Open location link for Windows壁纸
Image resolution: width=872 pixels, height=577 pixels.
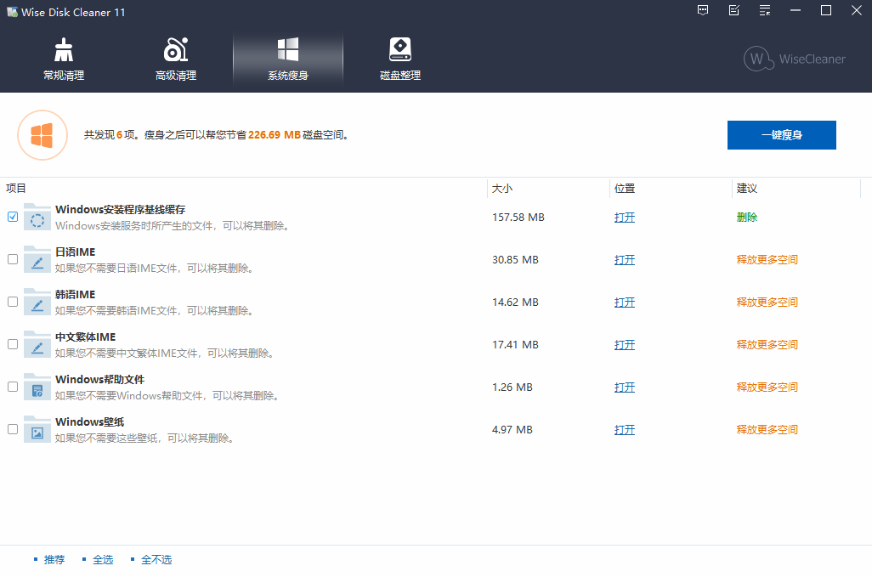pos(625,430)
